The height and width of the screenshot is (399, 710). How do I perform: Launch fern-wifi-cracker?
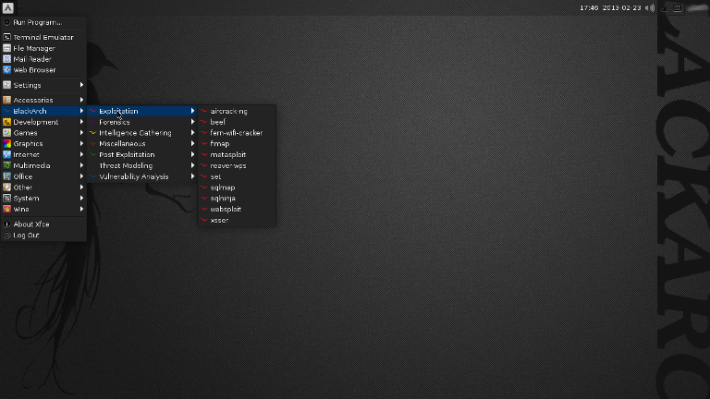(237, 133)
